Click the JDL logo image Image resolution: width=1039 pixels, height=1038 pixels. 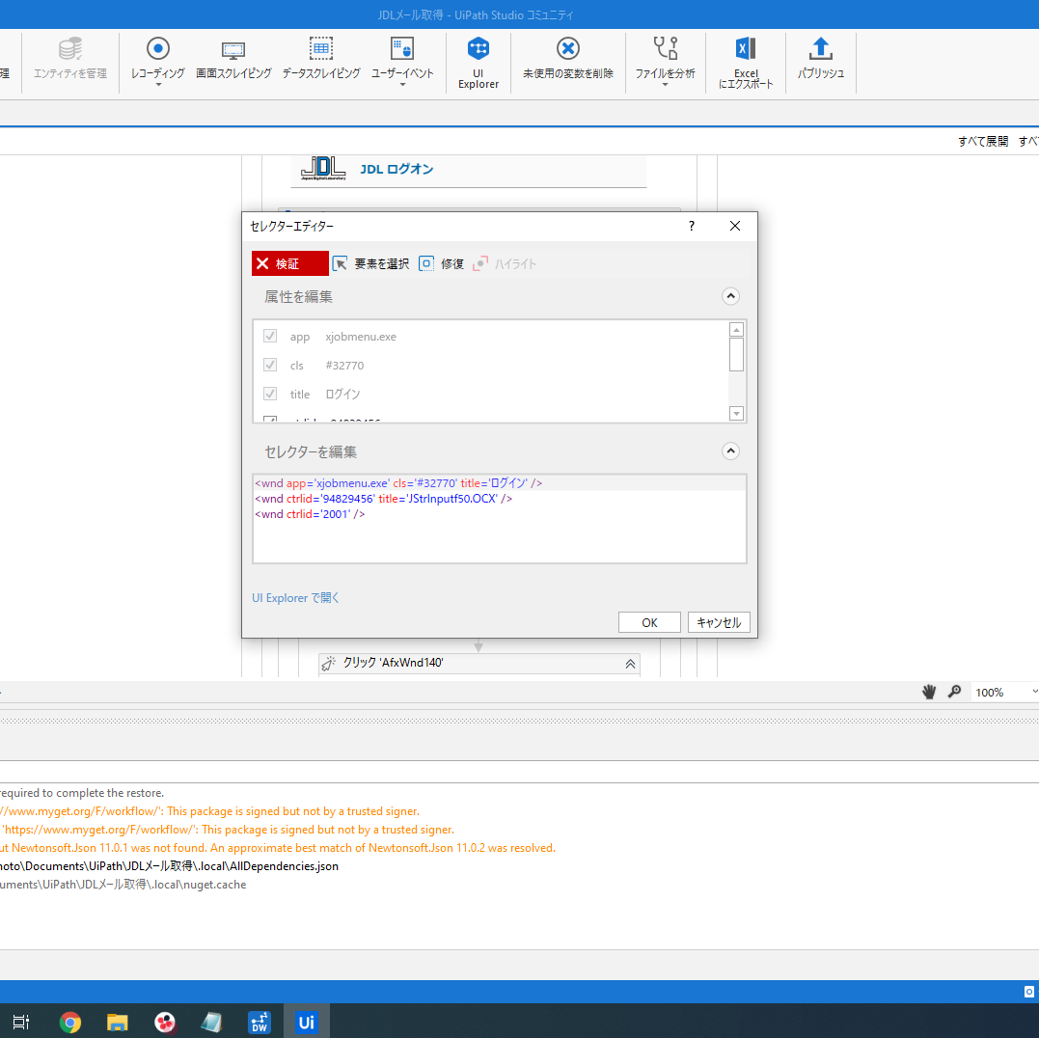tap(323, 168)
